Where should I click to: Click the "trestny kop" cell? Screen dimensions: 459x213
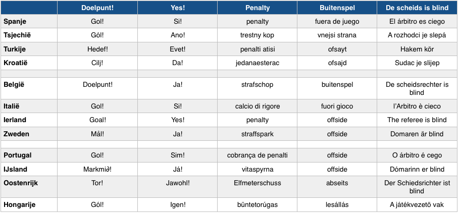click(x=257, y=35)
